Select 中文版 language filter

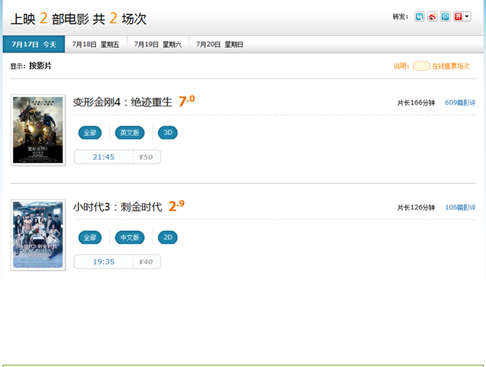[130, 237]
